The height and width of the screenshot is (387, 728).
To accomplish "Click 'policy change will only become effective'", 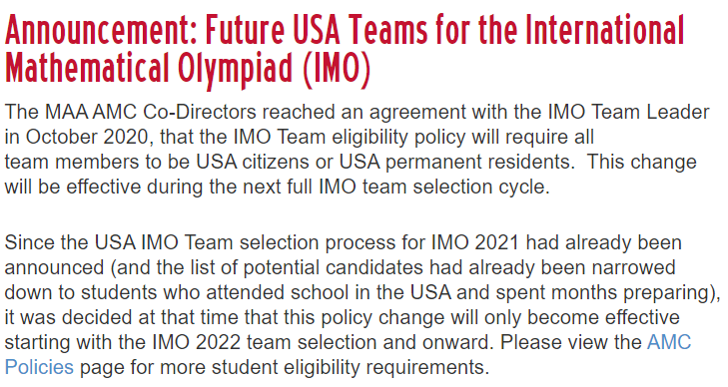I will coord(500,317).
